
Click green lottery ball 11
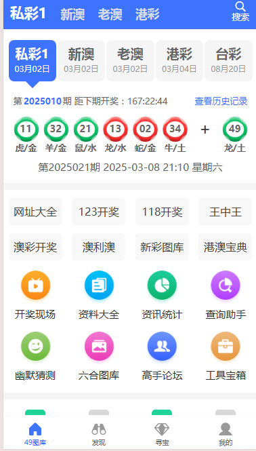[x=26, y=129]
